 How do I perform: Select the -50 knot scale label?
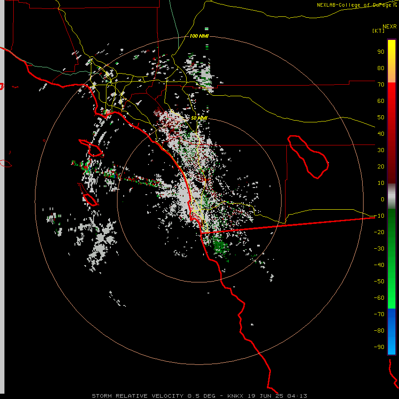coord(379,282)
